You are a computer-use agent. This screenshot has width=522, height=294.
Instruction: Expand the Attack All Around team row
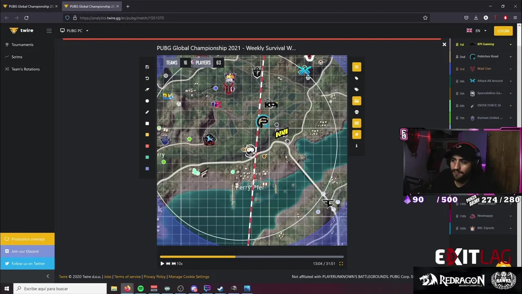[x=511, y=81]
